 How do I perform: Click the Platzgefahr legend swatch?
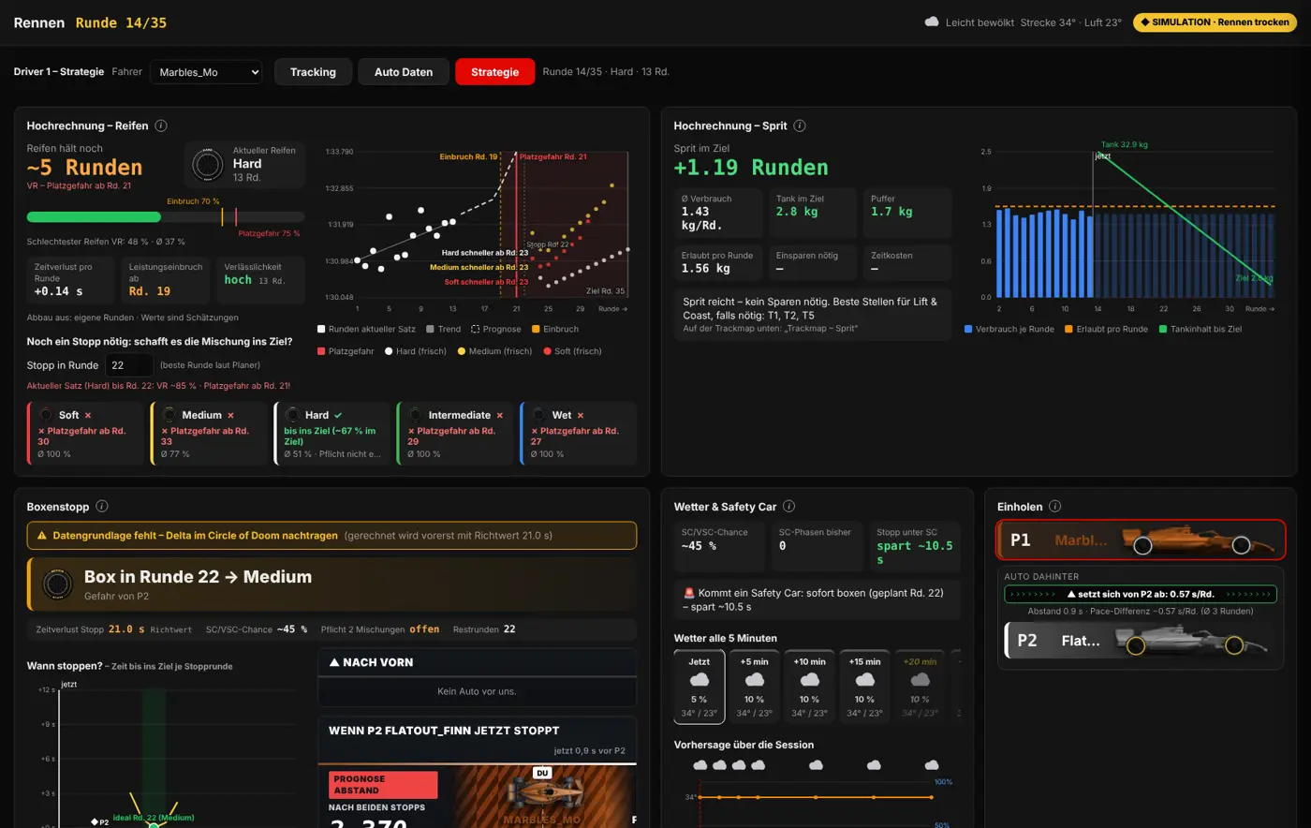click(x=322, y=351)
